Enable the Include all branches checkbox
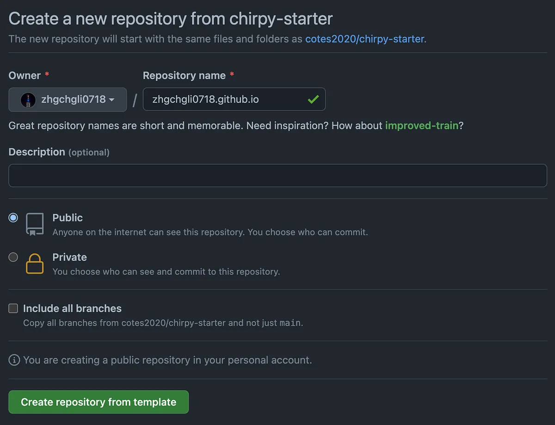Image resolution: width=555 pixels, height=425 pixels. [x=13, y=309]
